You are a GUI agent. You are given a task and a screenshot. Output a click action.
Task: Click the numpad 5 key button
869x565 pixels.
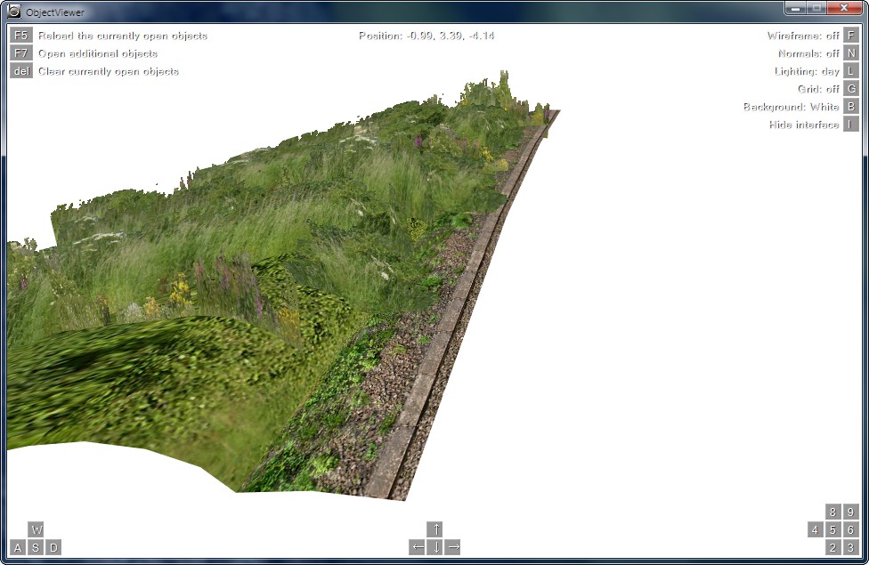(832, 529)
